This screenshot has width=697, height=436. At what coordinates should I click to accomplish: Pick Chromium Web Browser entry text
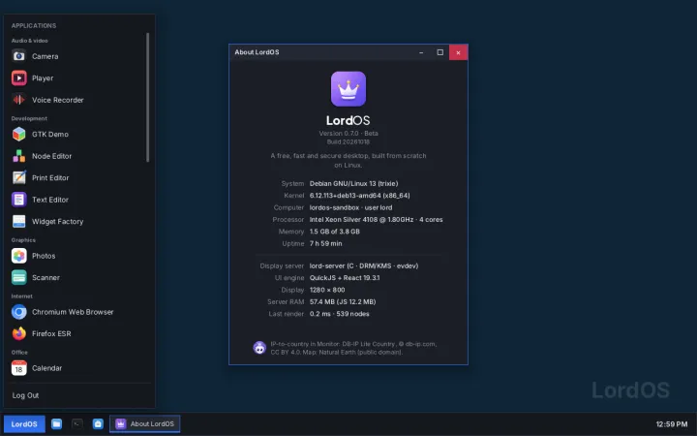[73, 312]
